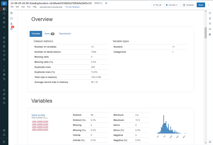Open MLflow experiments flask icon on right

(210, 18)
